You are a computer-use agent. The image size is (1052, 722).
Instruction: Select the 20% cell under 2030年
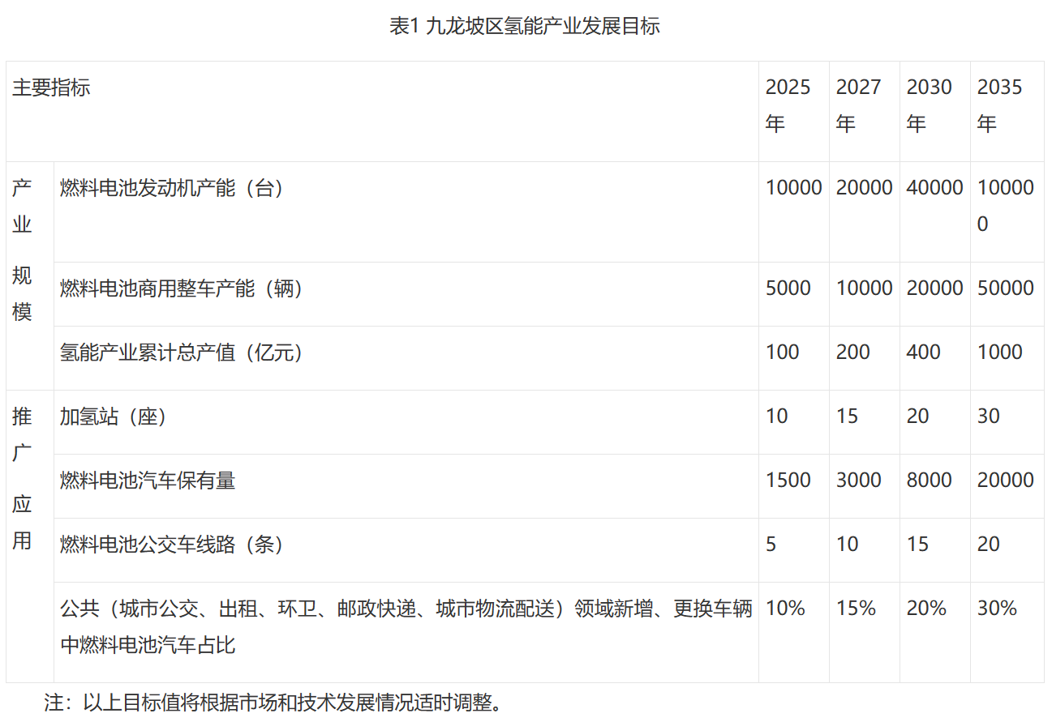pos(934,632)
